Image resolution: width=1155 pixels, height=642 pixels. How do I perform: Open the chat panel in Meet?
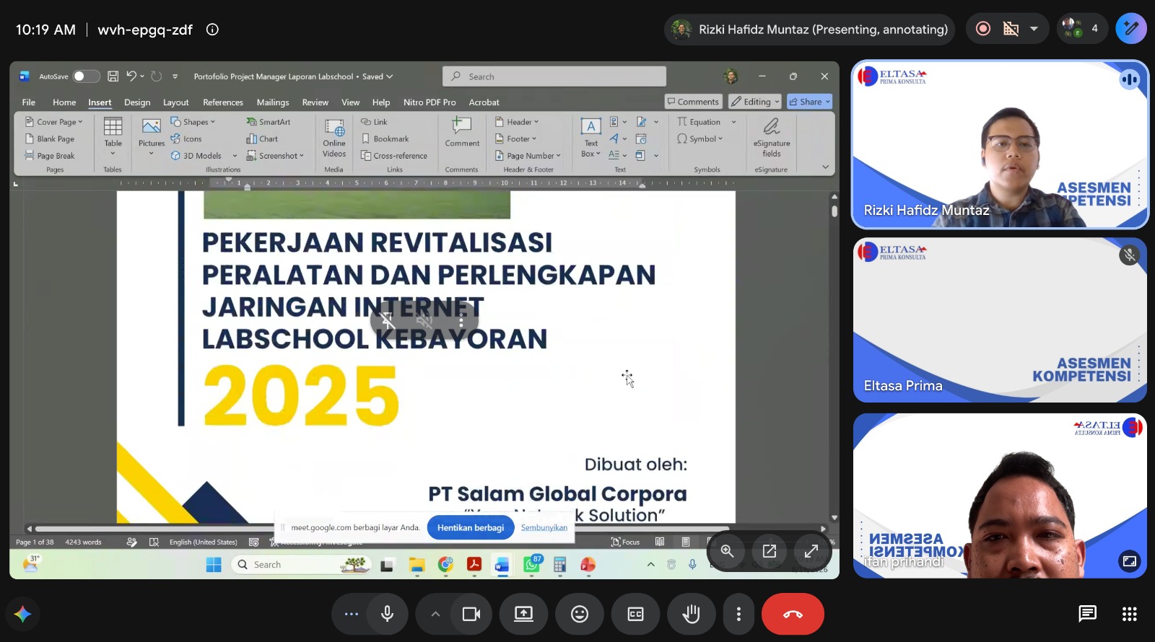click(1087, 614)
